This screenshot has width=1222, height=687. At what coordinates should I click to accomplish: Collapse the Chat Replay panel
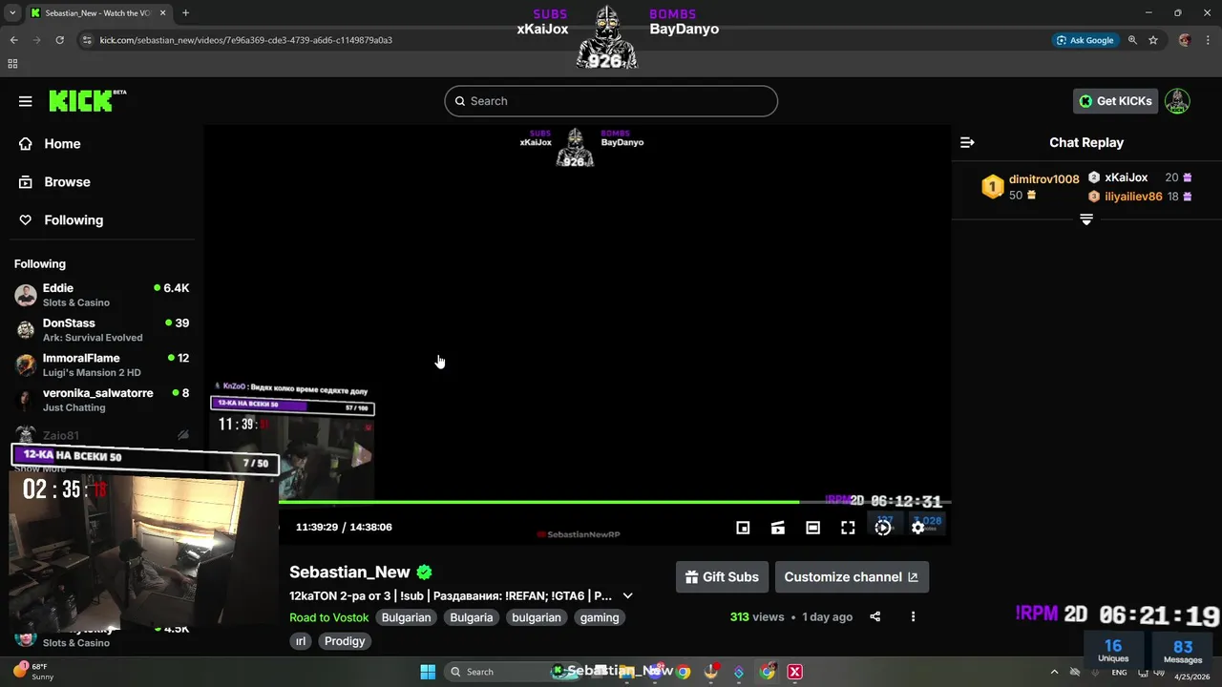(x=967, y=142)
